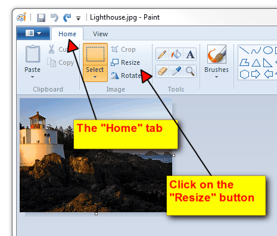The image size is (277, 236).
Task: Activate the Text tool
Action: tap(190, 54)
